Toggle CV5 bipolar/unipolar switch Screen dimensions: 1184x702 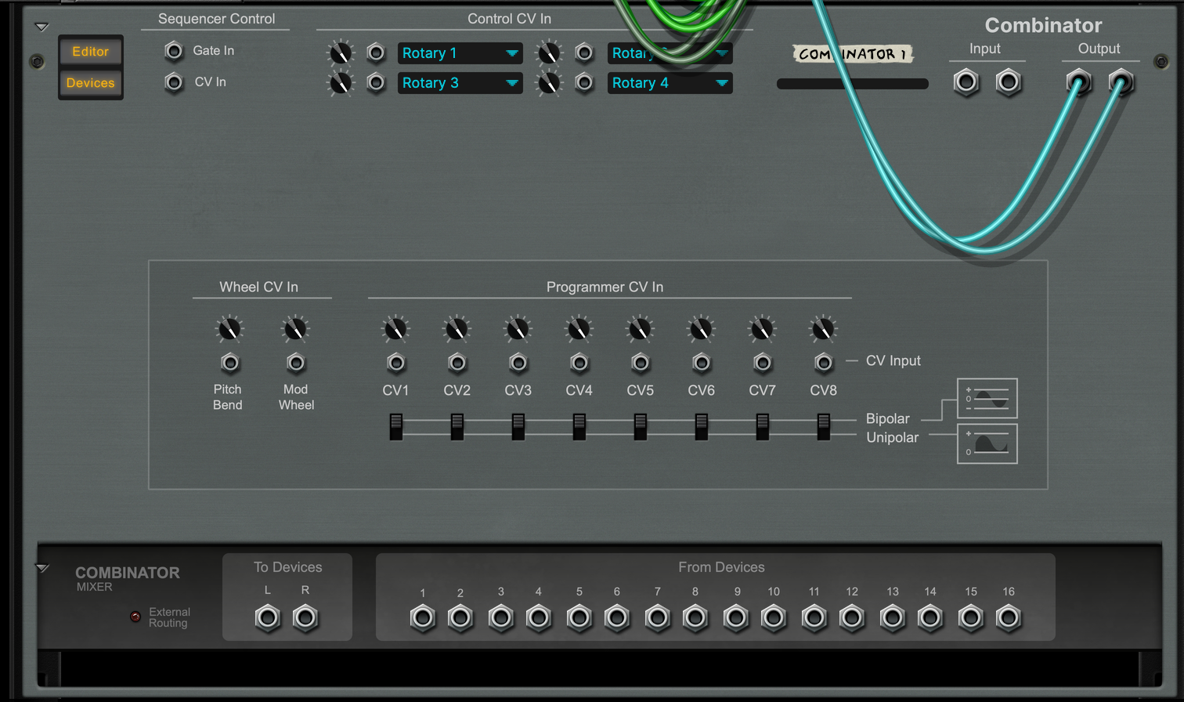(641, 427)
